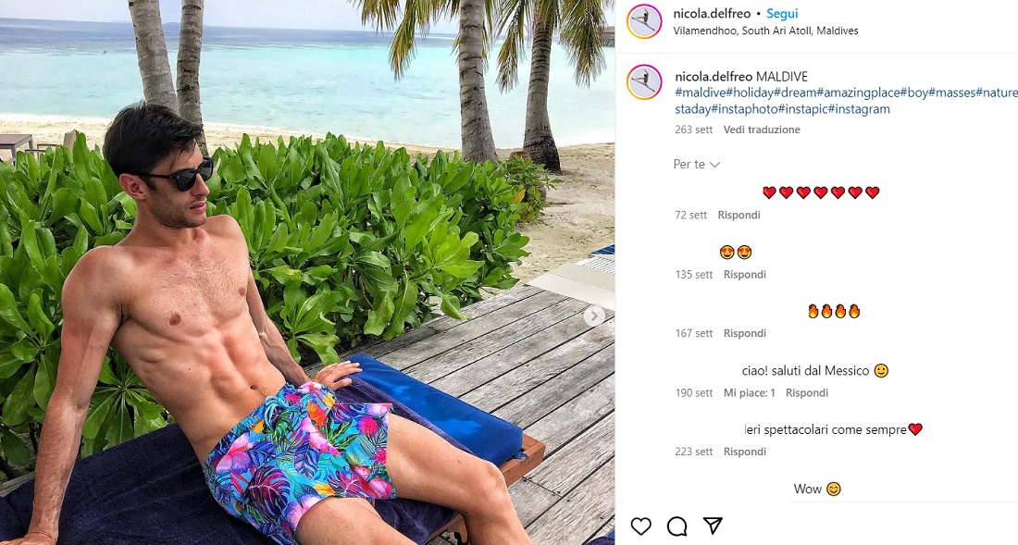This screenshot has height=545, width=1018.
Task: Like the post with the heart icon
Action: (x=640, y=526)
